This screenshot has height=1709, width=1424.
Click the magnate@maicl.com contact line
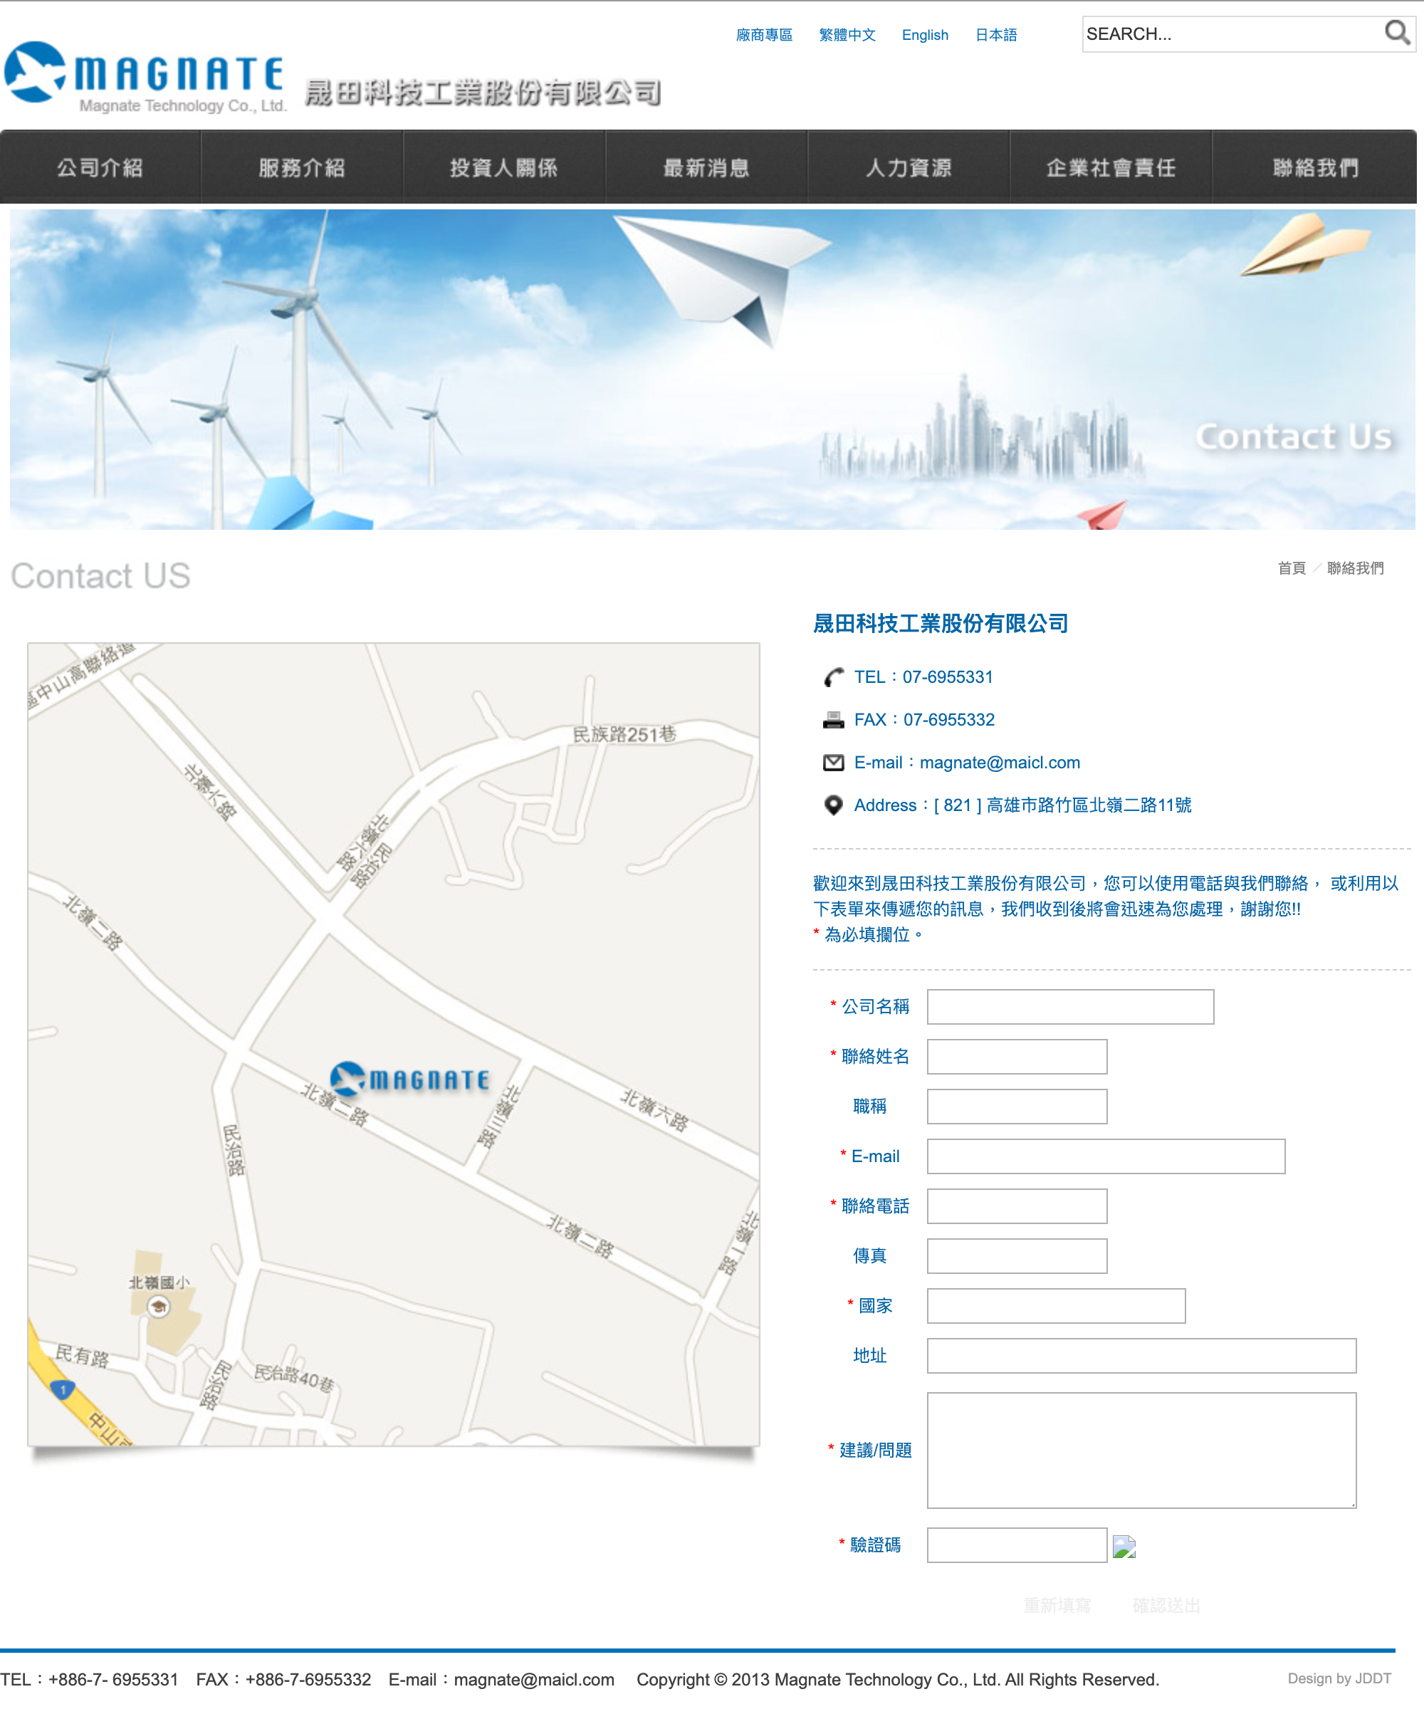click(x=967, y=763)
